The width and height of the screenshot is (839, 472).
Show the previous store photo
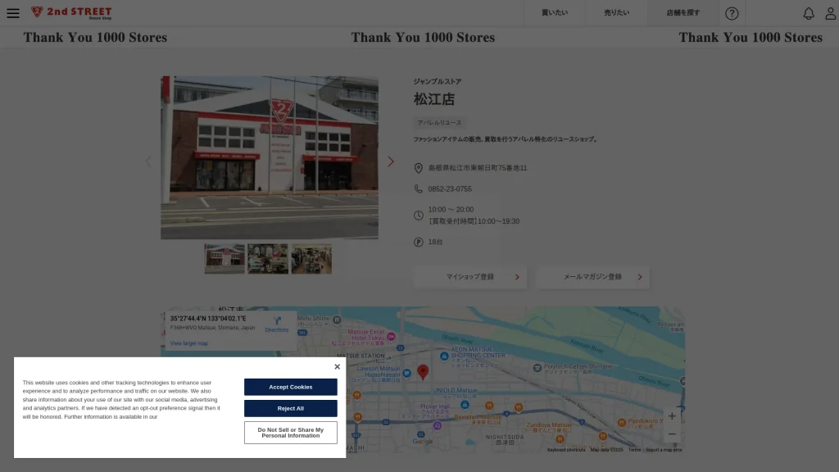148,161
